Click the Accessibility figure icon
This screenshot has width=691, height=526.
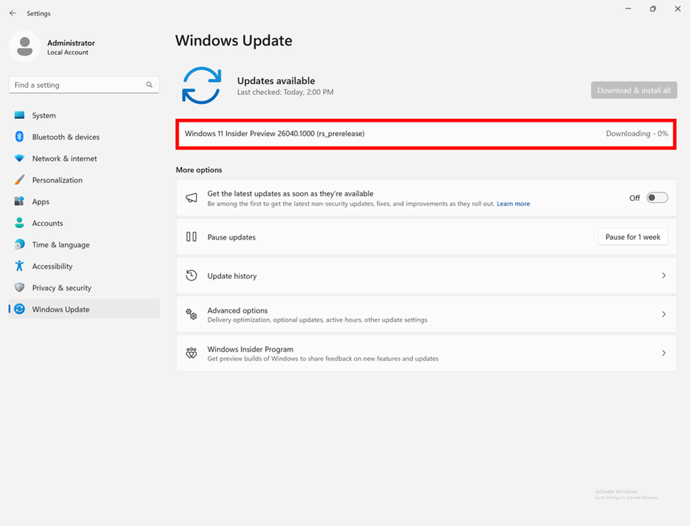pos(19,266)
